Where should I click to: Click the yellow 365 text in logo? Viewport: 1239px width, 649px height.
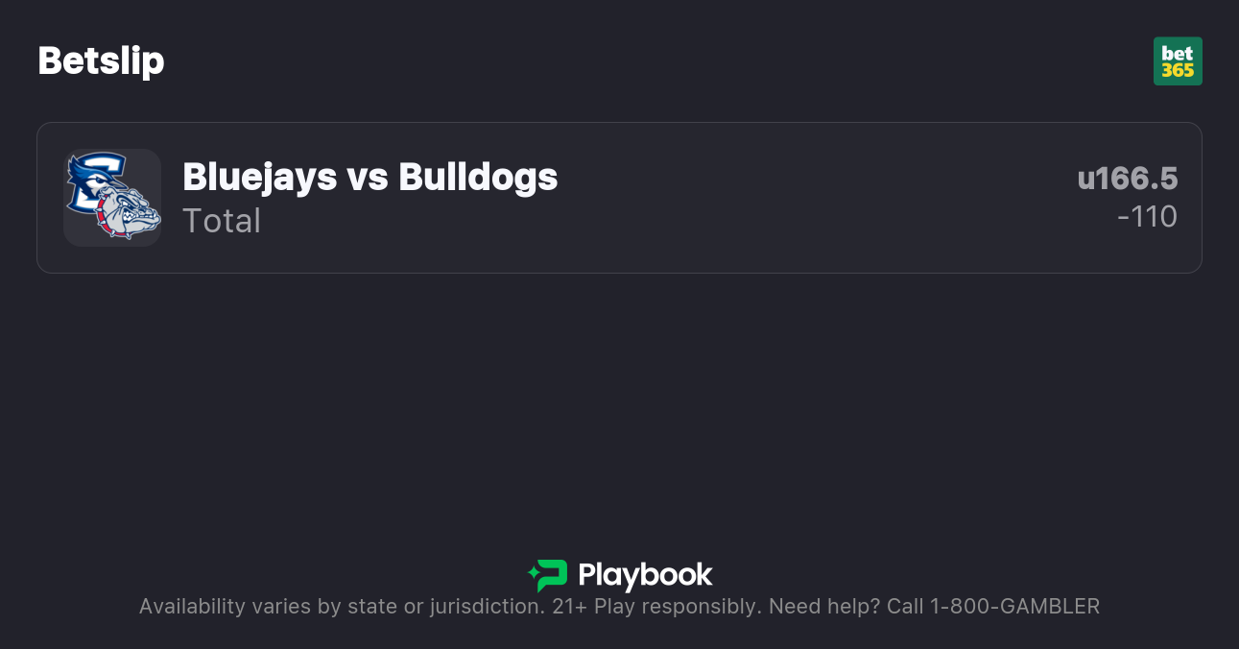[1178, 70]
